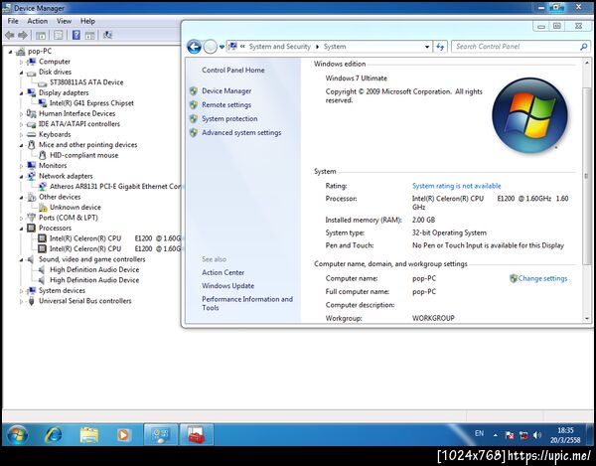The width and height of the screenshot is (596, 466).
Task: Collapse the pop-PC root node
Action: (x=10, y=52)
